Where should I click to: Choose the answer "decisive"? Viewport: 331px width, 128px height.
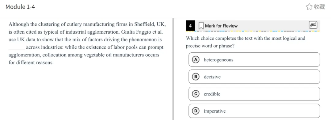click(x=212, y=77)
